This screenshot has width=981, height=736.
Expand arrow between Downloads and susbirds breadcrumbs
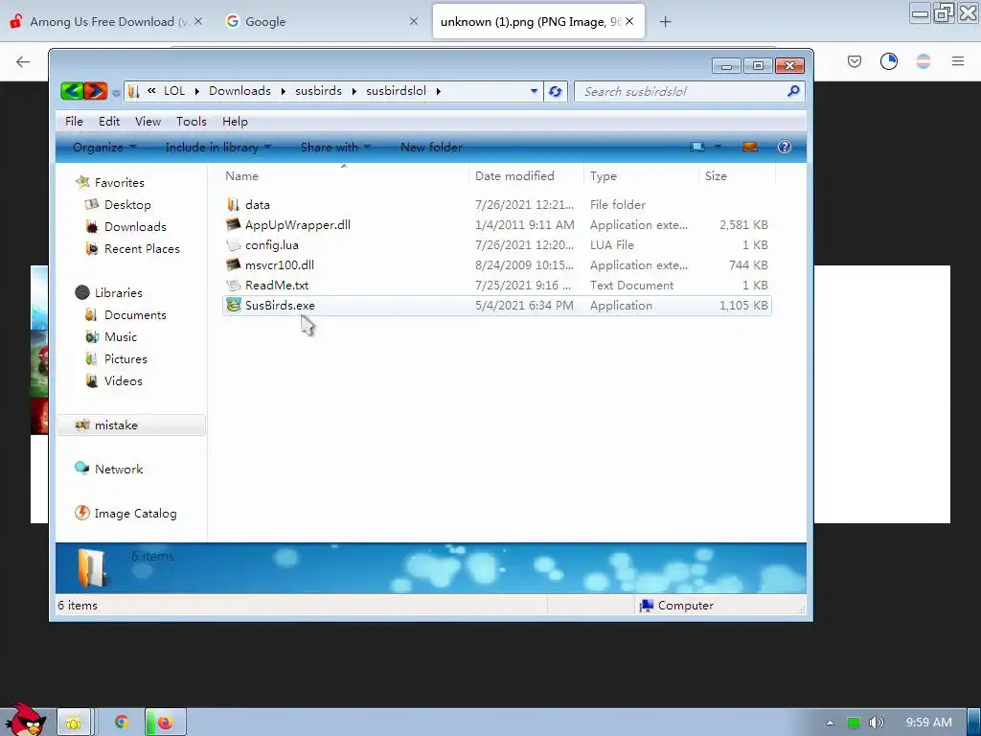click(283, 91)
